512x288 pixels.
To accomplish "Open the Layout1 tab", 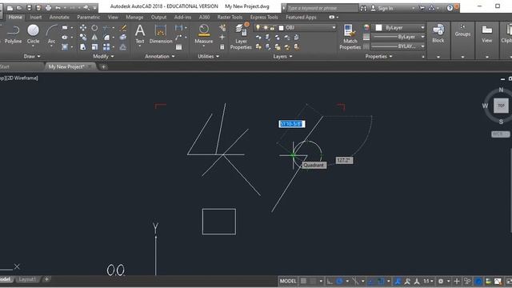I will pos(27,279).
